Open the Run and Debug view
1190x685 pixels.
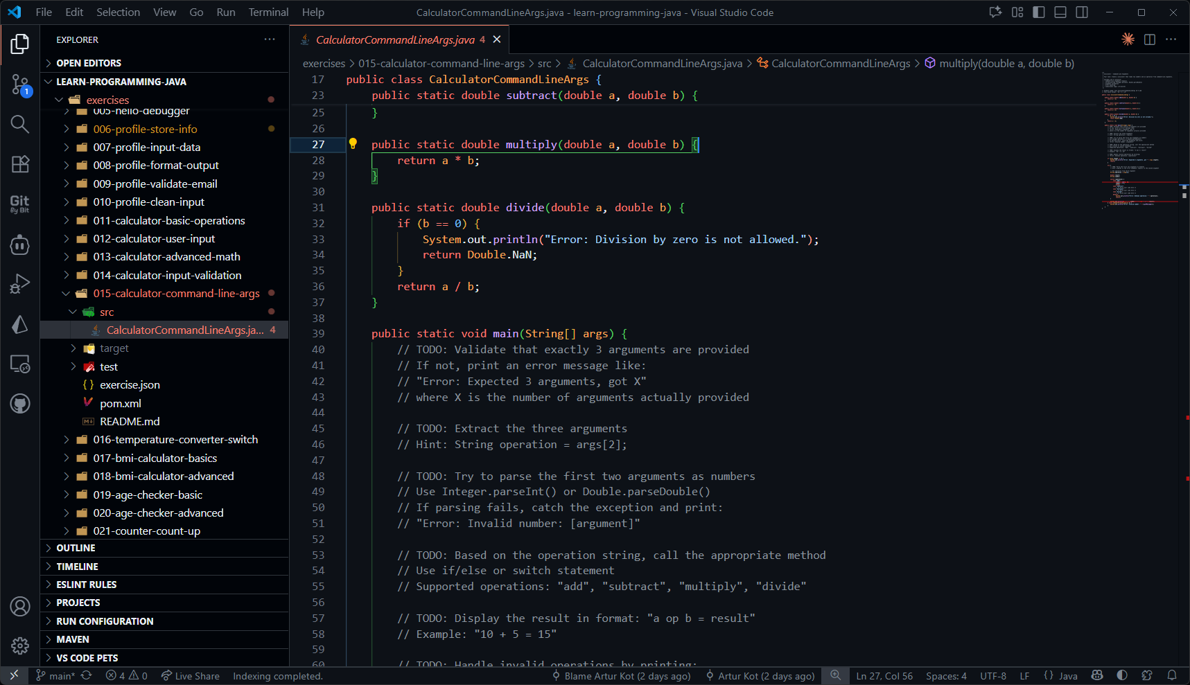[20, 283]
